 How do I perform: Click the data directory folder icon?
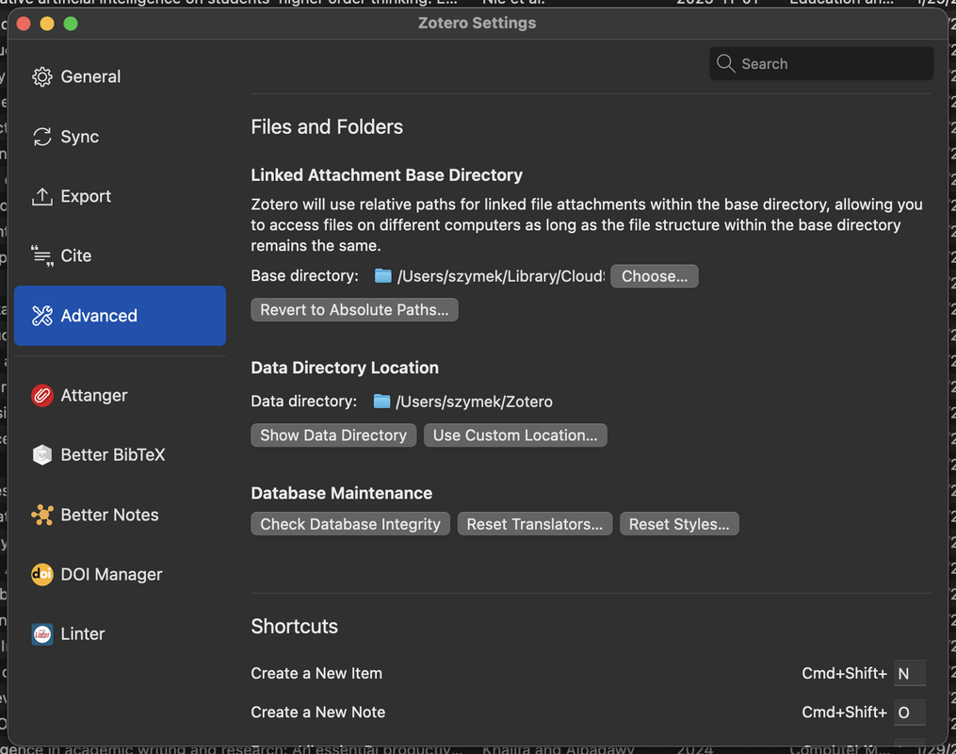pyautogui.click(x=381, y=401)
